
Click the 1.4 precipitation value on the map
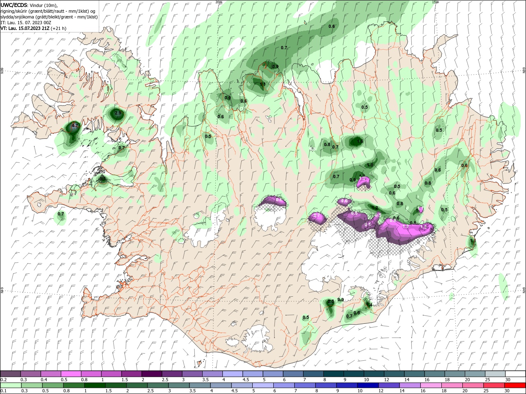click(369, 305)
